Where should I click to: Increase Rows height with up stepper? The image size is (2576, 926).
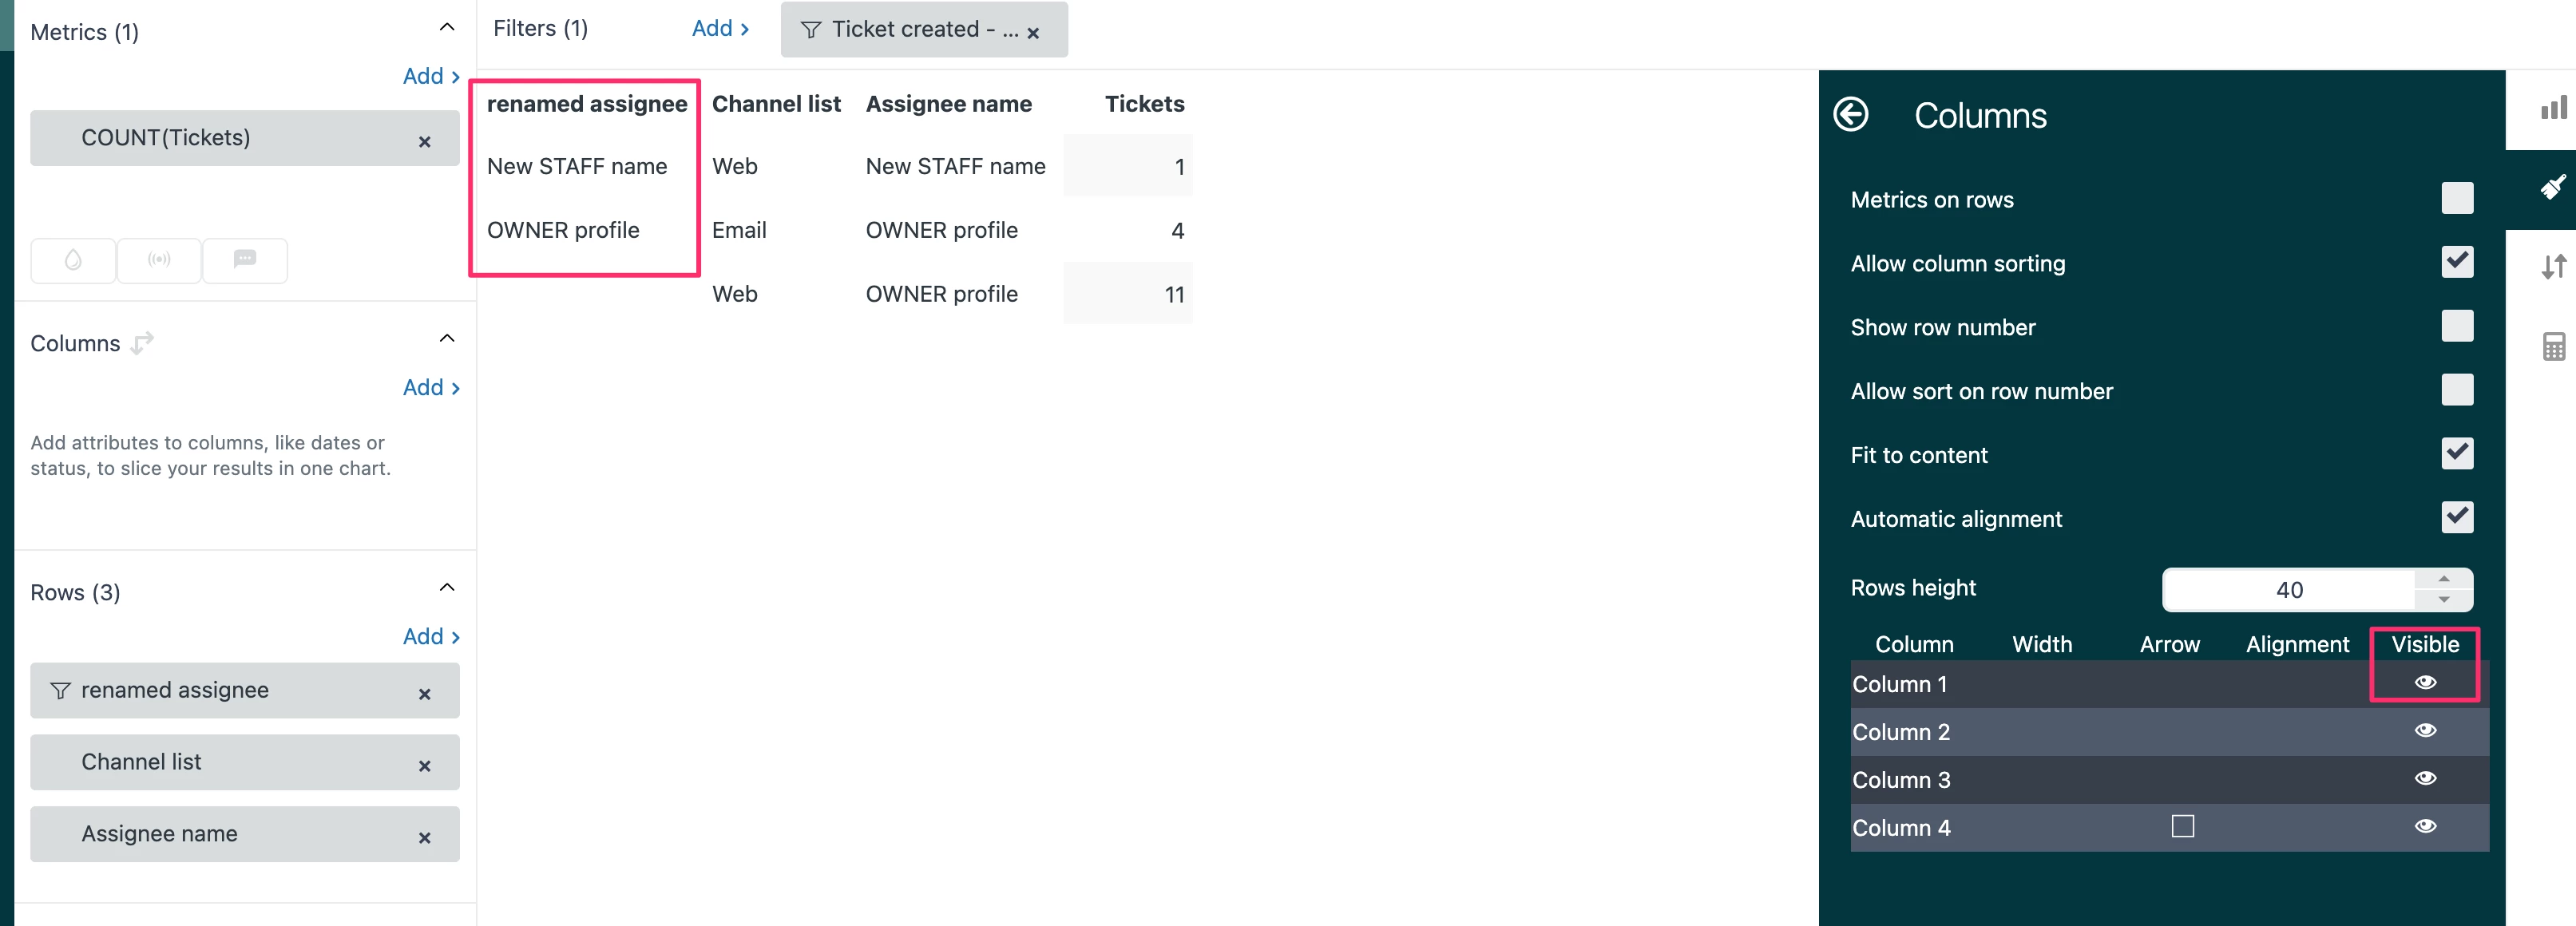2443,580
